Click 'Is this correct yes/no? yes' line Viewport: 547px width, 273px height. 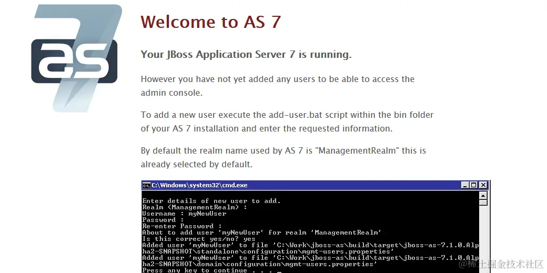click(x=199, y=239)
